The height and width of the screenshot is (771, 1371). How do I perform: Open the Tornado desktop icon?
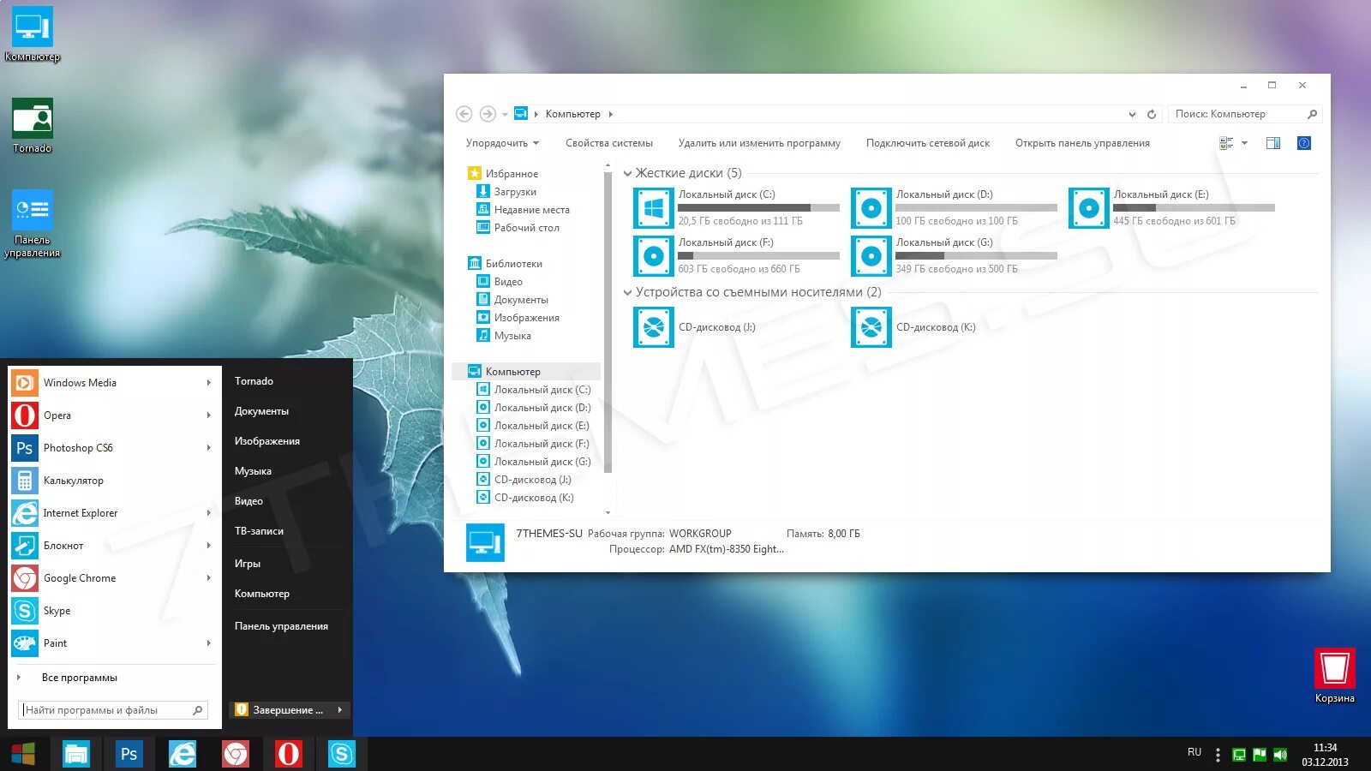[x=33, y=118]
